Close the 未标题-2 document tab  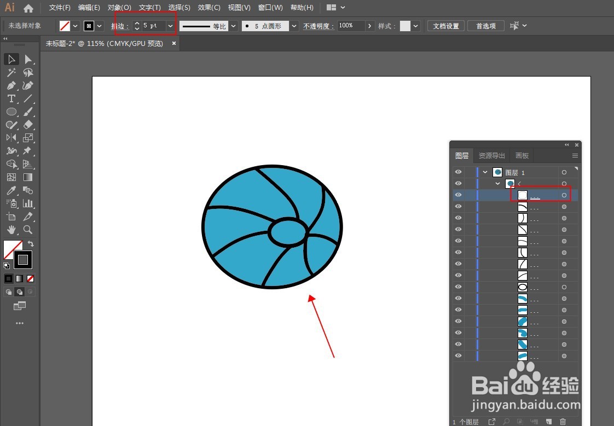pos(174,43)
